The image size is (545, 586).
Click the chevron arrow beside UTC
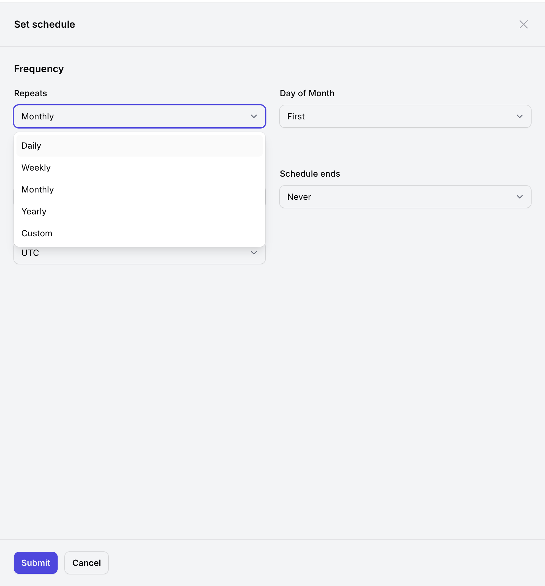point(254,253)
